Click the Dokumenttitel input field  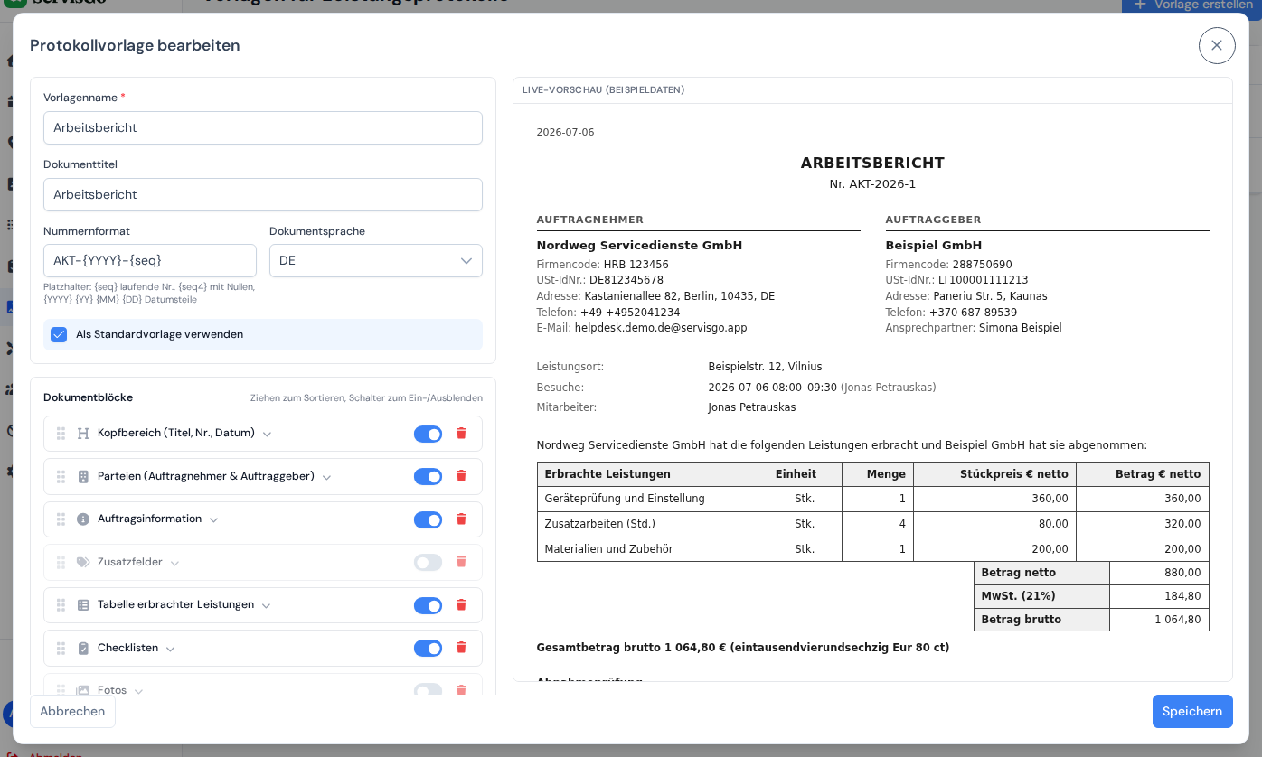point(263,194)
